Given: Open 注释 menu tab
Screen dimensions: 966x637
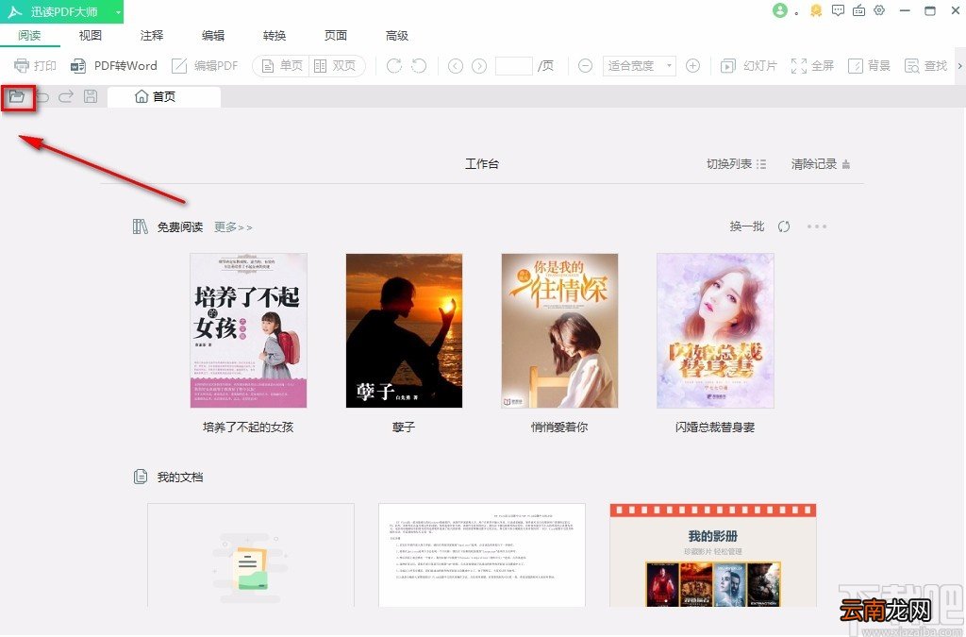Looking at the screenshot, I should tap(152, 36).
